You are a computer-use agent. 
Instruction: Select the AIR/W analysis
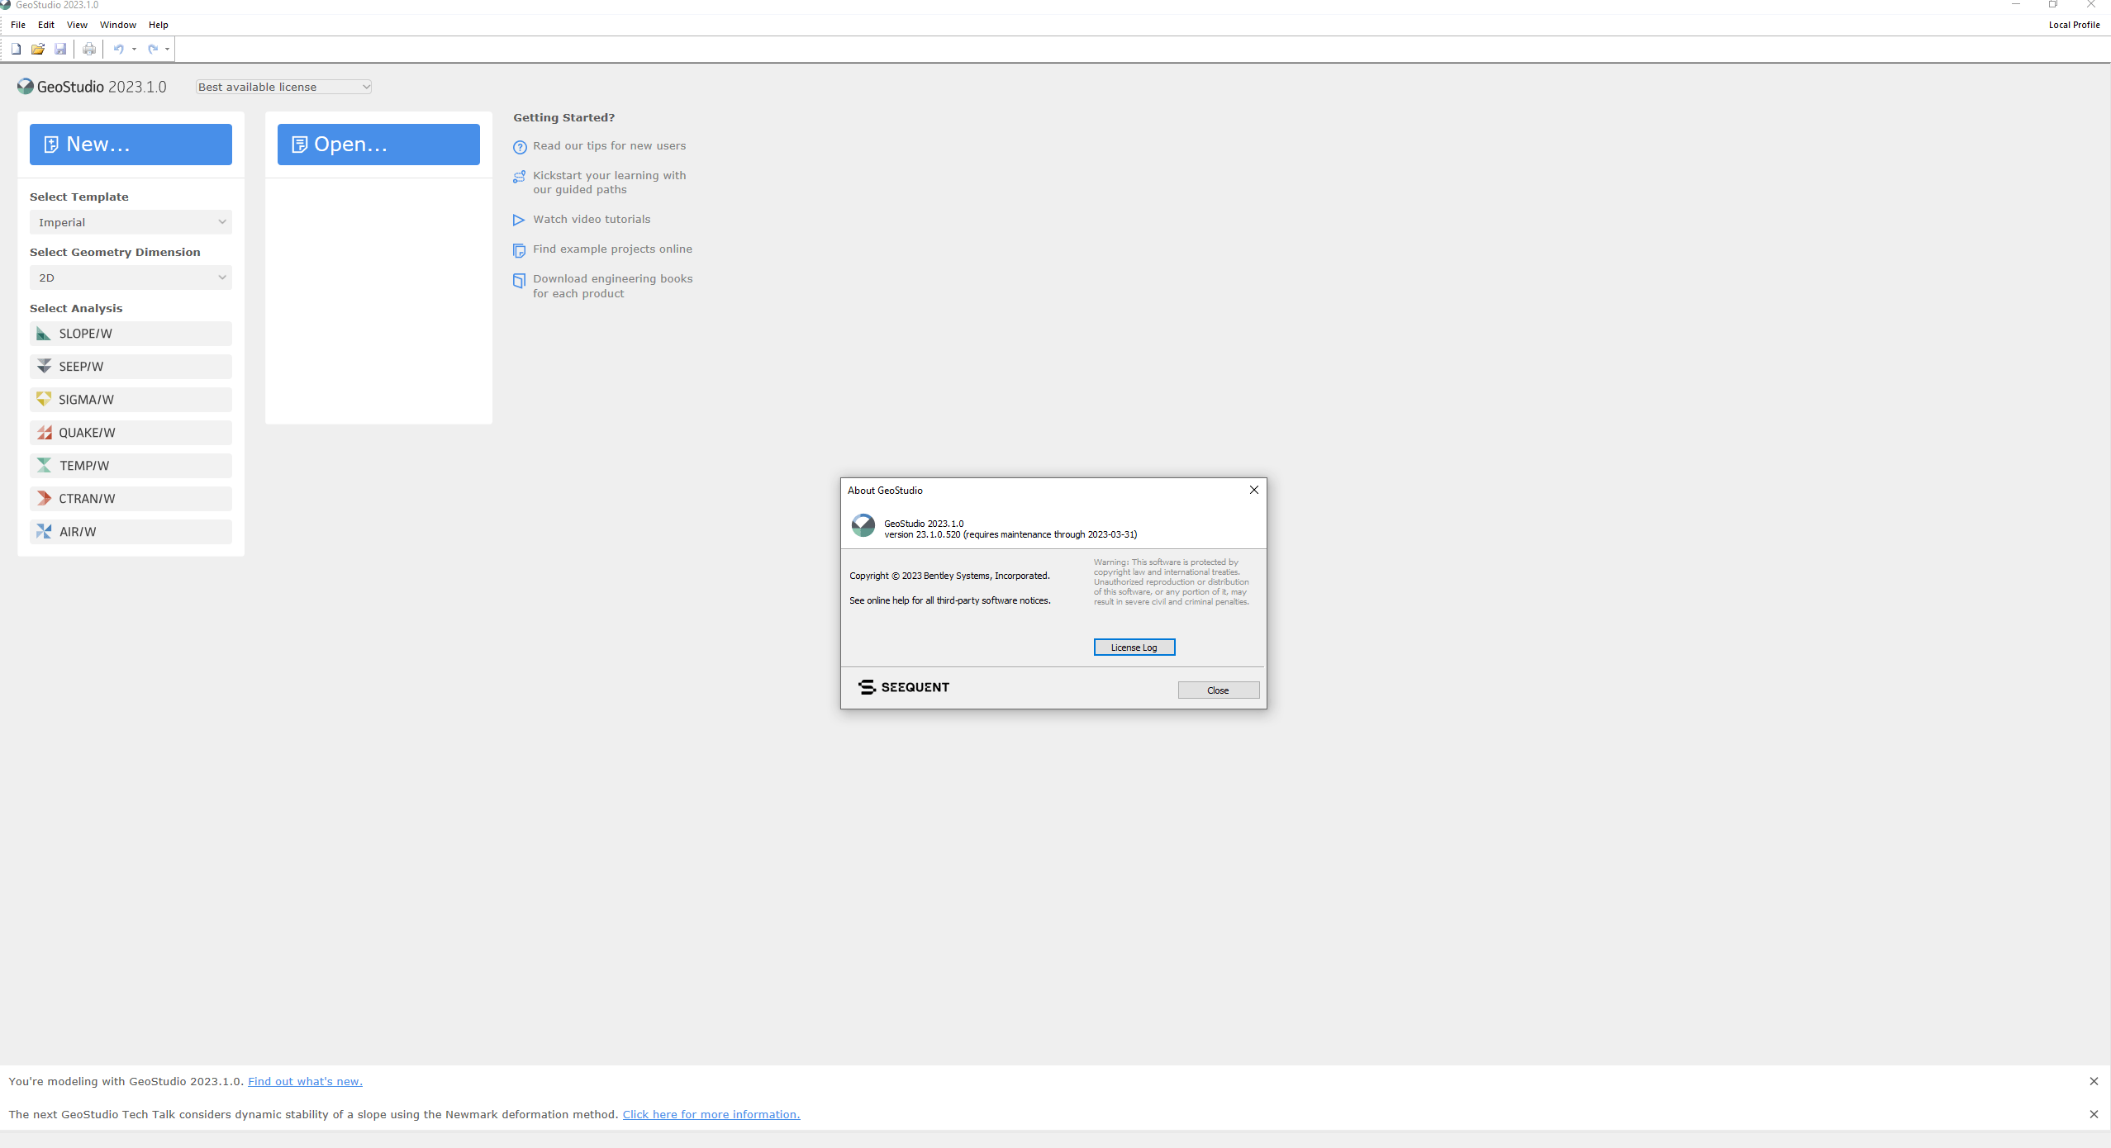click(131, 532)
